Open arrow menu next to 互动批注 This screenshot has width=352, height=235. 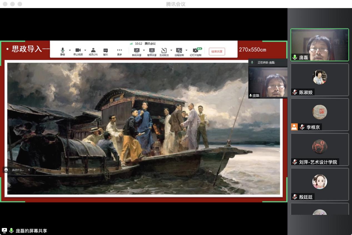click(x=171, y=50)
